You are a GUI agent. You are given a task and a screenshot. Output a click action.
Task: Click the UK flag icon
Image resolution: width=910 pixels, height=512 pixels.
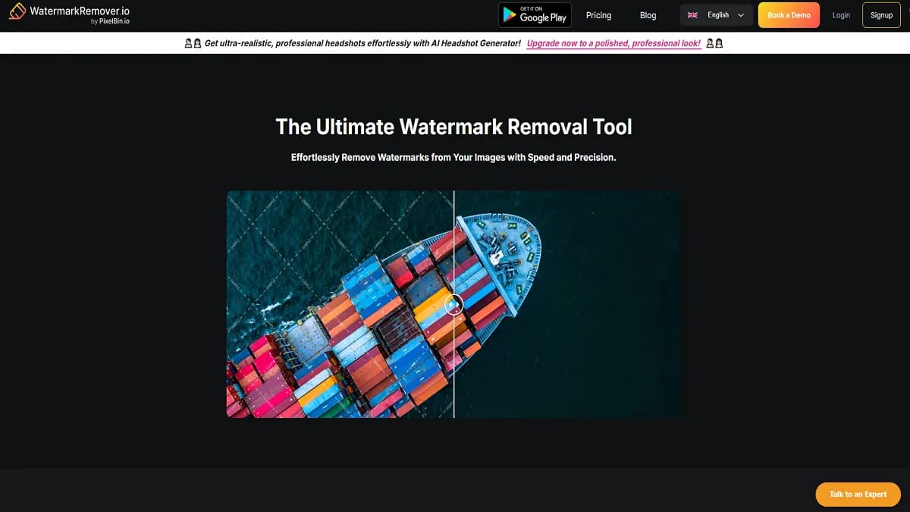(x=692, y=15)
